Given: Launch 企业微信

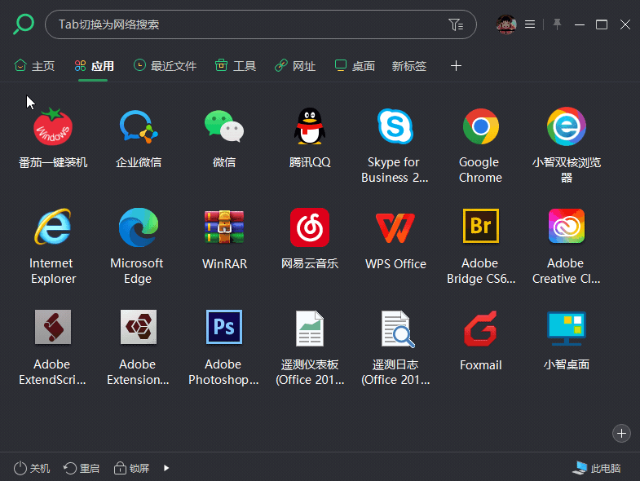Looking at the screenshot, I should click(139, 126).
